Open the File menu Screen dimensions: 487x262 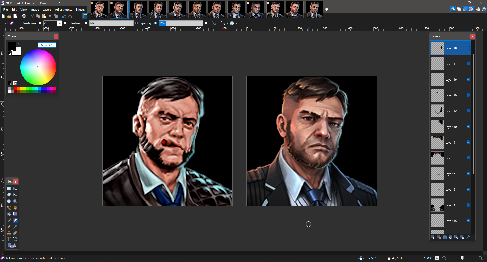pos(5,10)
